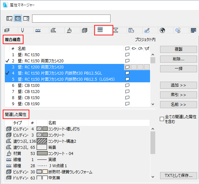Toggle roof usage for row 3
Image resolution: width=199 pixels, height=184 pixels.
pyautogui.click(x=140, y=67)
